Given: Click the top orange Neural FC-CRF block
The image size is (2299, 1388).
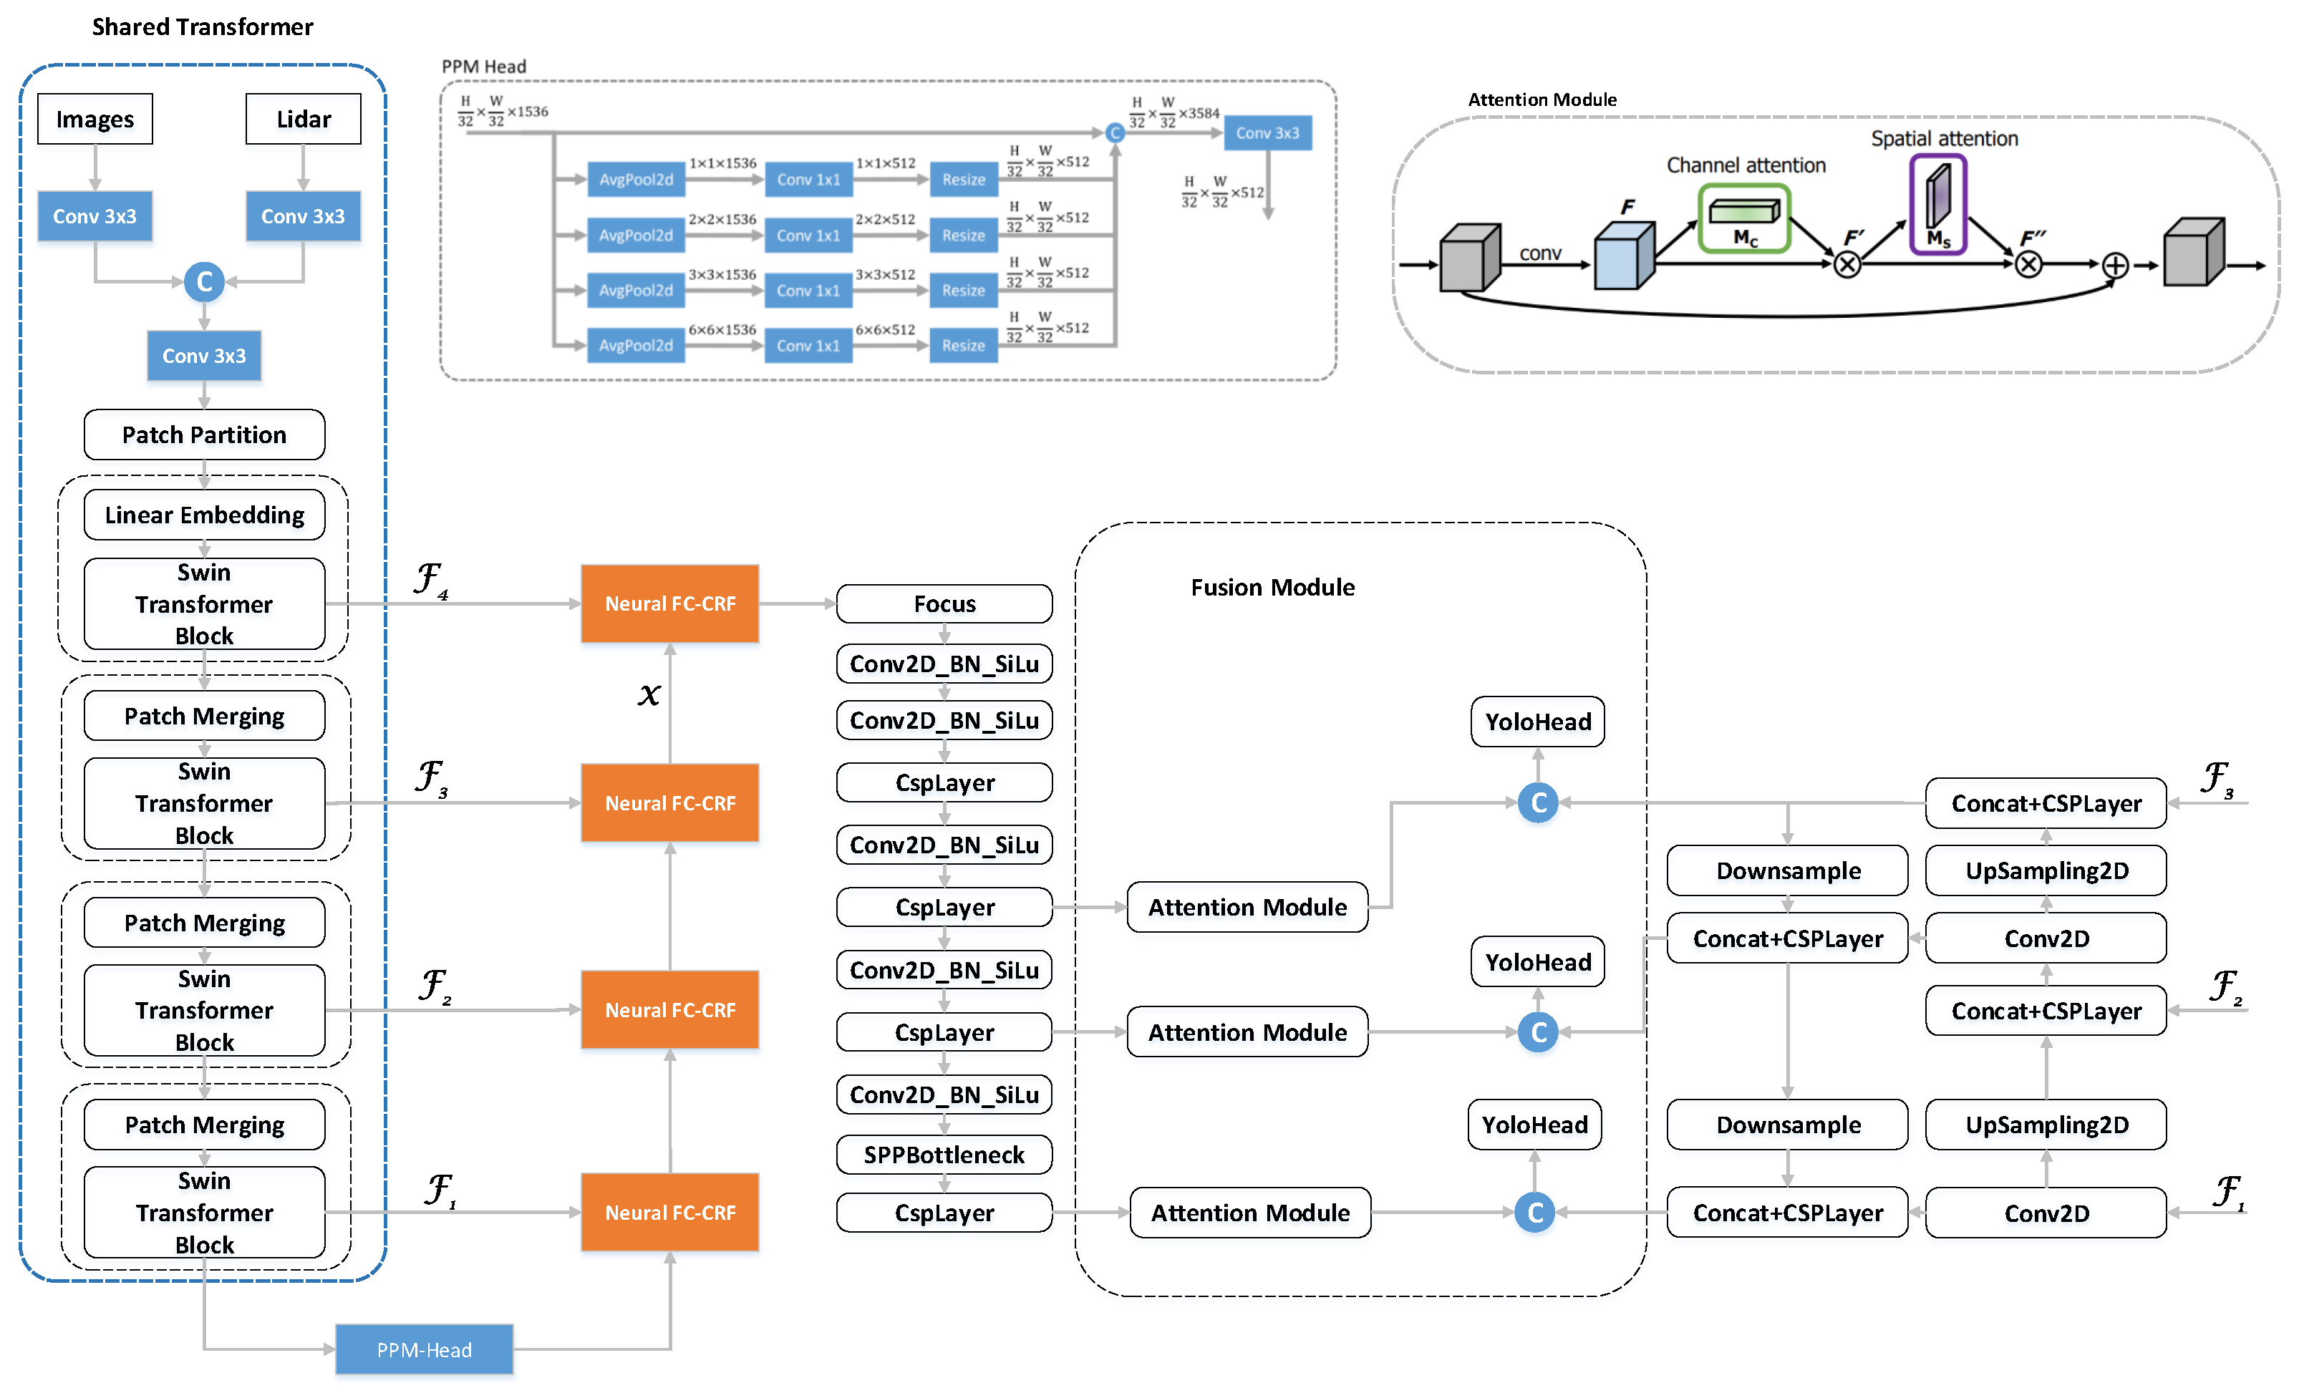Looking at the screenshot, I should (x=670, y=603).
